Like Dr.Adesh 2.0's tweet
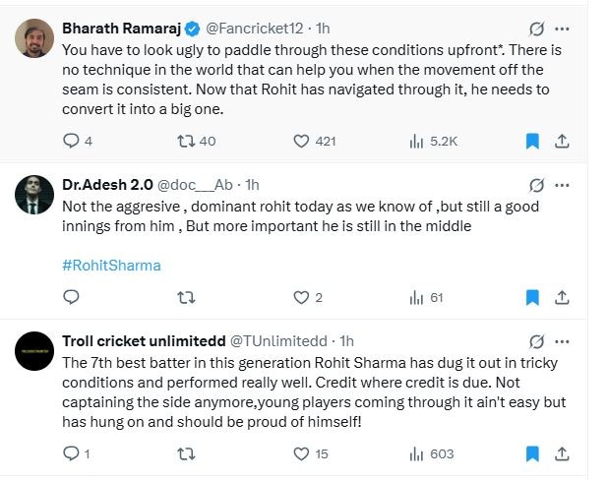The image size is (607, 480). tap(302, 297)
